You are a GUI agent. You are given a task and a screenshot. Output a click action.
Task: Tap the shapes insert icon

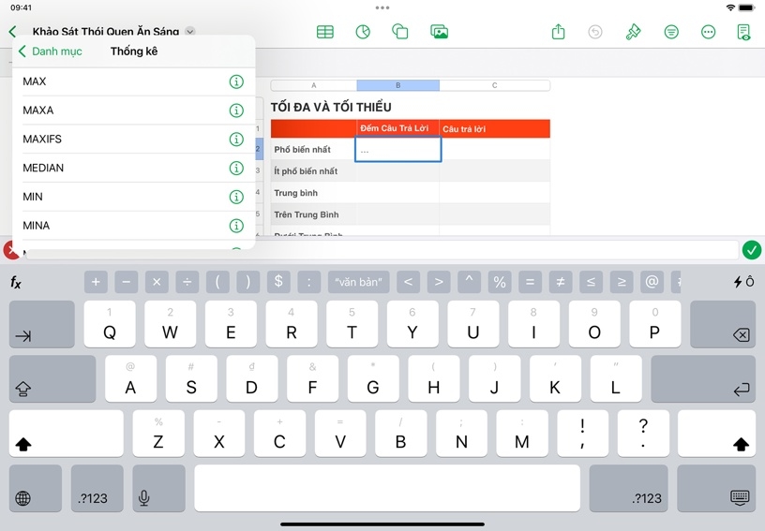(400, 32)
